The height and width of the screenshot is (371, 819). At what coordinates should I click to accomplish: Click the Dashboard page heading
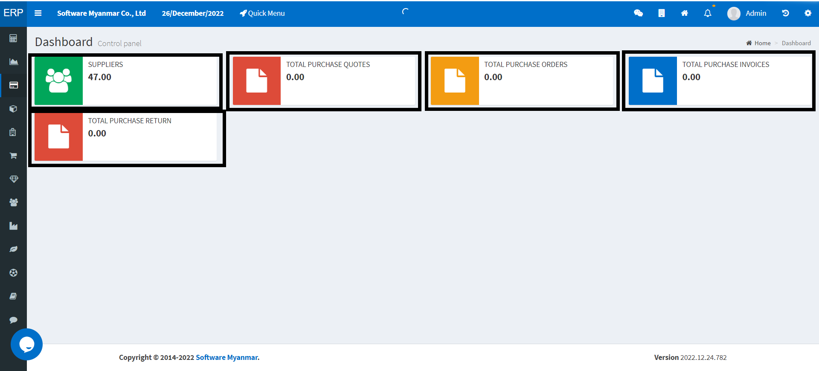coord(64,42)
